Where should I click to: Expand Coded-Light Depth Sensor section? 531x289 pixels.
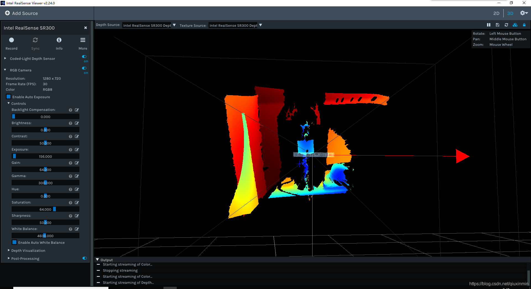coord(5,58)
